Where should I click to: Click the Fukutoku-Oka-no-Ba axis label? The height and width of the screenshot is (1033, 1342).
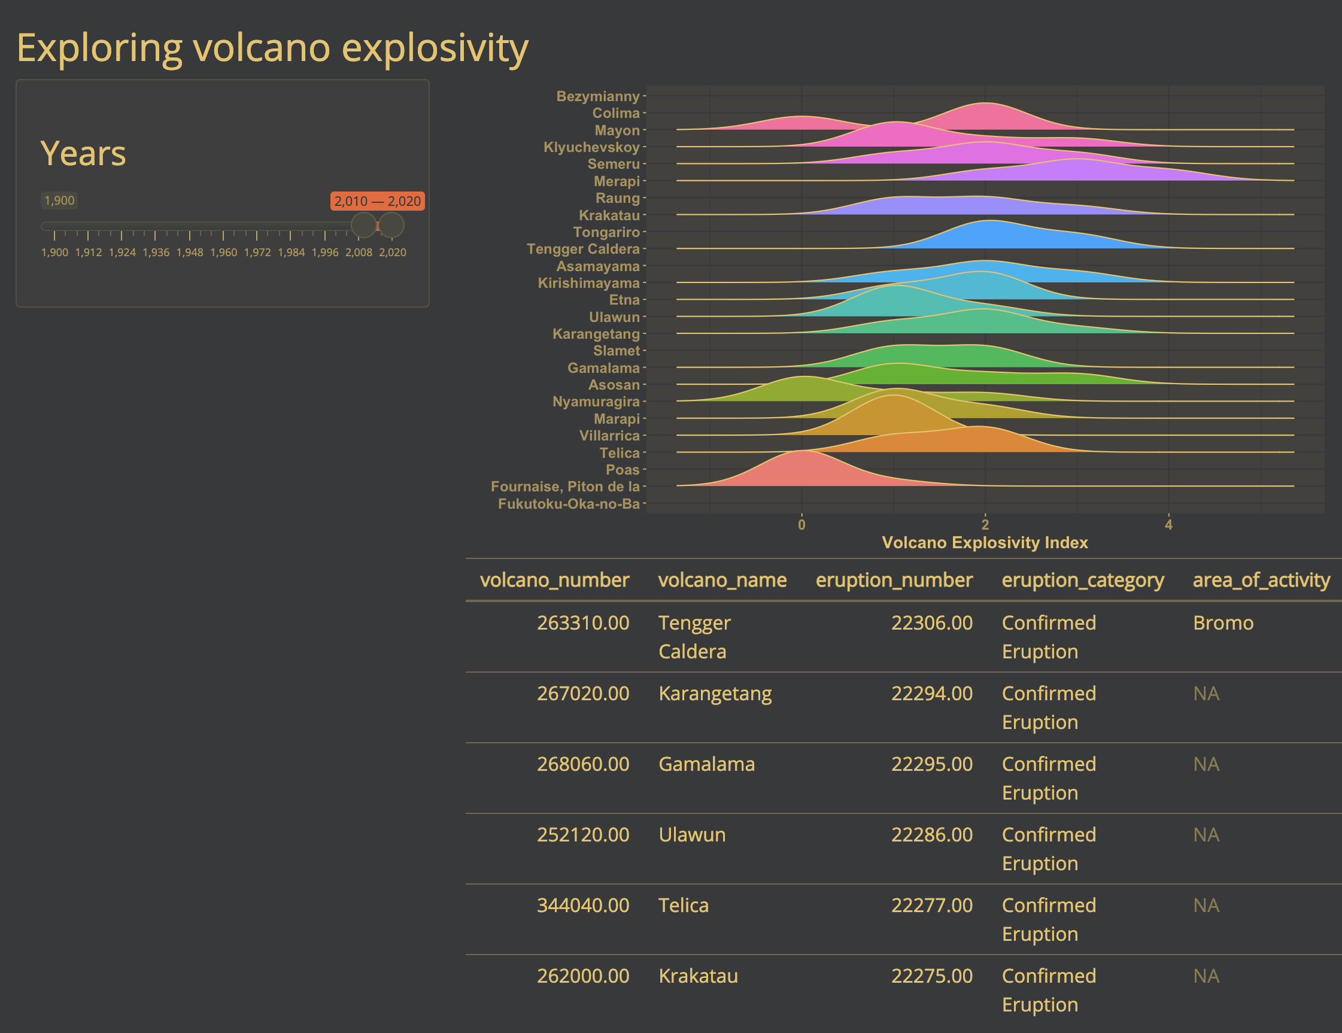click(569, 504)
